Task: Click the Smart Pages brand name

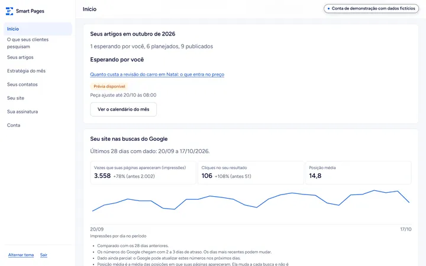Action: click(30, 11)
